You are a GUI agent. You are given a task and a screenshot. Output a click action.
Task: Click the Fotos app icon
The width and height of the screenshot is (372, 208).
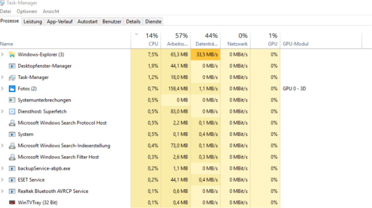click(12, 89)
